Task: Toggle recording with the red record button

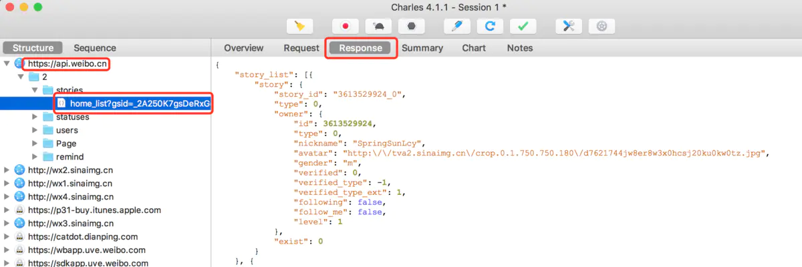Action: point(346,26)
